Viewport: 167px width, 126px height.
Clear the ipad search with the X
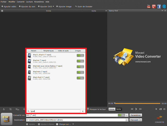(x=83, y=111)
